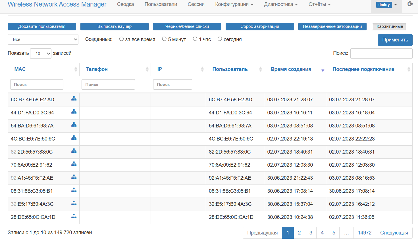Sort table by Телефон column
418x241 pixels.
(115, 69)
